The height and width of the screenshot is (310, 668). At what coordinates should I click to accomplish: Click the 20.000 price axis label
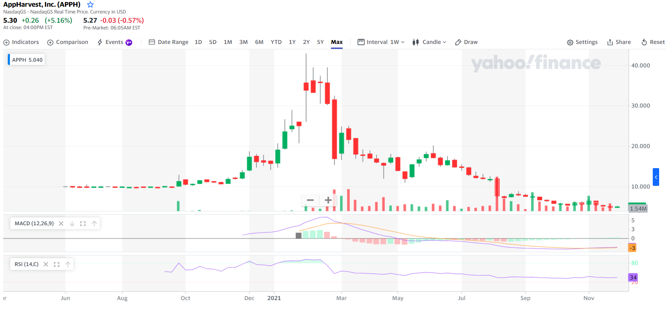click(x=641, y=146)
